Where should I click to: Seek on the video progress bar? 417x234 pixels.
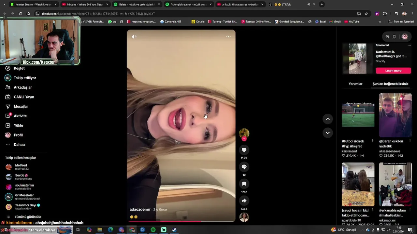(181, 221)
